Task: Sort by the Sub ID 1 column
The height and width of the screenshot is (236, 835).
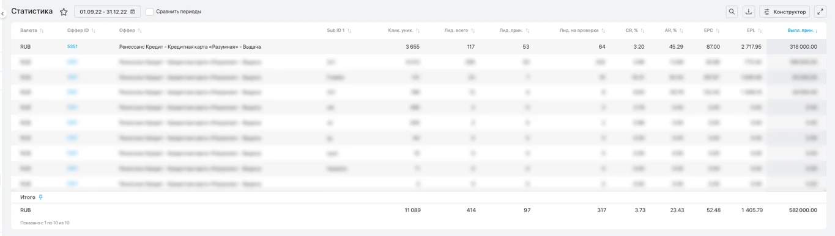Action: tap(340, 30)
